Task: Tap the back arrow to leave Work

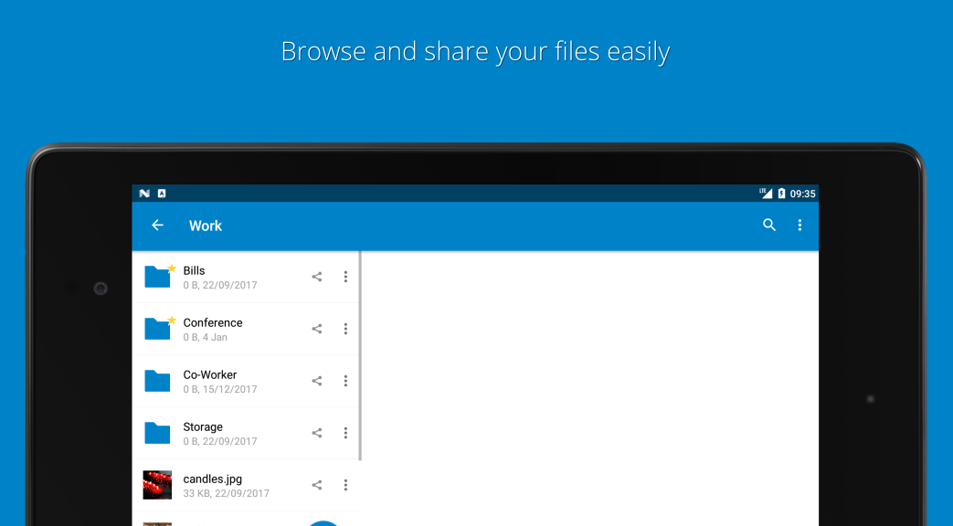Action: (x=157, y=225)
